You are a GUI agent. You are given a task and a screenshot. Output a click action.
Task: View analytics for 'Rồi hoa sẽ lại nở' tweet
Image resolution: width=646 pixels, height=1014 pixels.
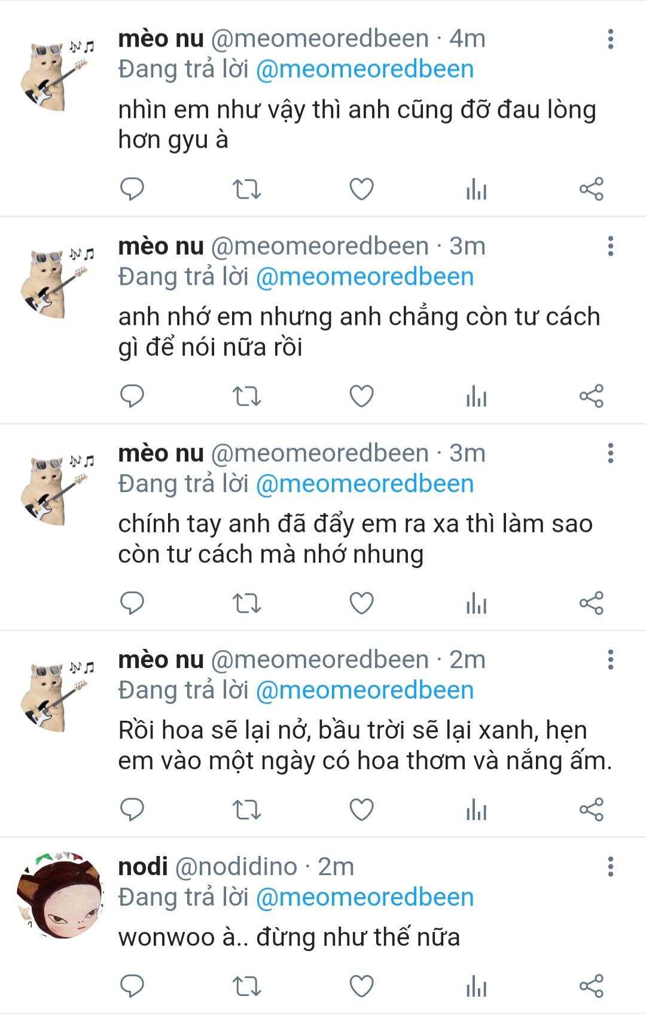pyautogui.click(x=477, y=810)
